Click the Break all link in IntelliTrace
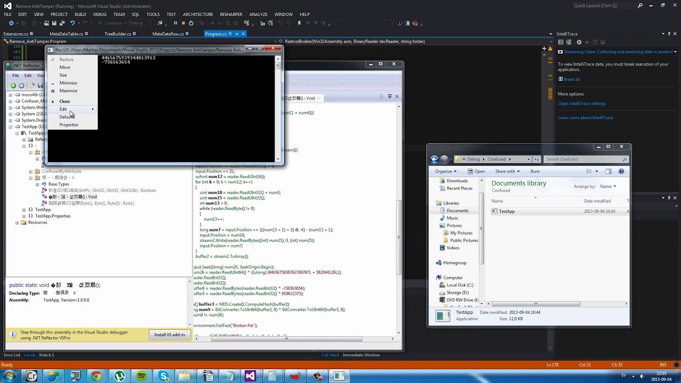 tap(571, 79)
